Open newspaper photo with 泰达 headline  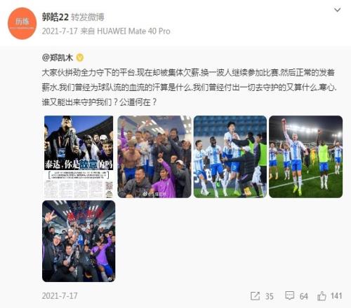[79, 157]
